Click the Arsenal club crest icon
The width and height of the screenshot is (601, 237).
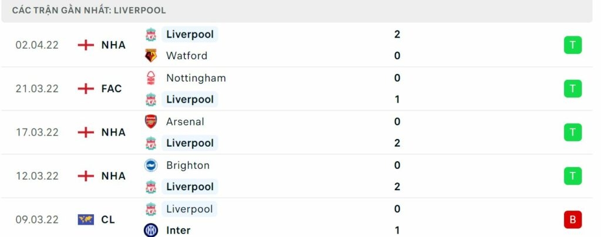pyautogui.click(x=151, y=121)
